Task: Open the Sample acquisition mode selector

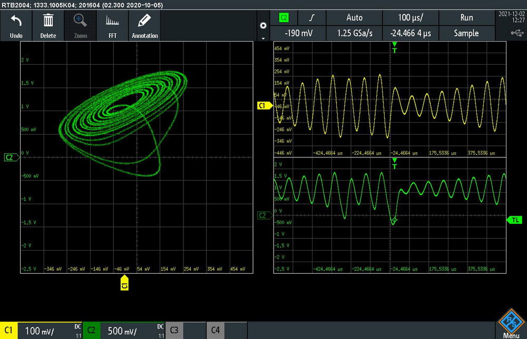Action: click(466, 33)
